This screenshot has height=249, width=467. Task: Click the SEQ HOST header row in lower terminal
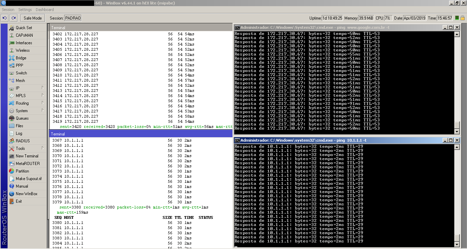click(x=134, y=217)
